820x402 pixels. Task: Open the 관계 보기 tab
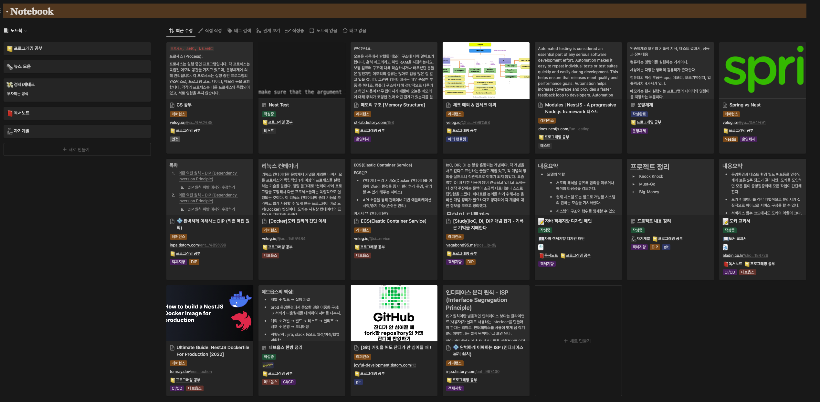[x=268, y=31]
